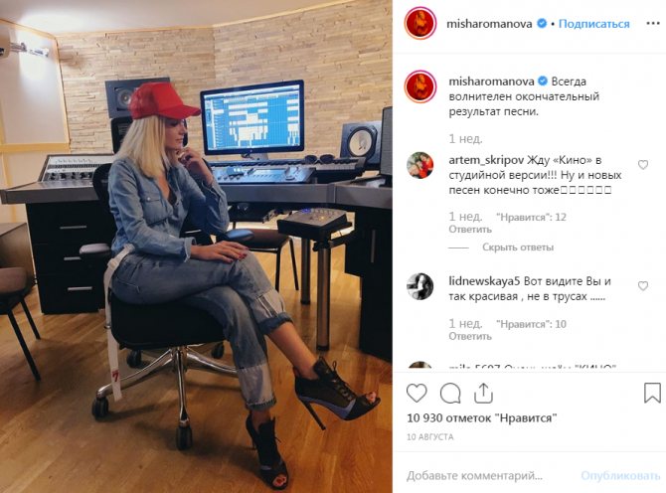Viewport: 666px width, 493px height.
Task: Reply to lidnewskaya5's comment via Ответить
Action: click(470, 336)
